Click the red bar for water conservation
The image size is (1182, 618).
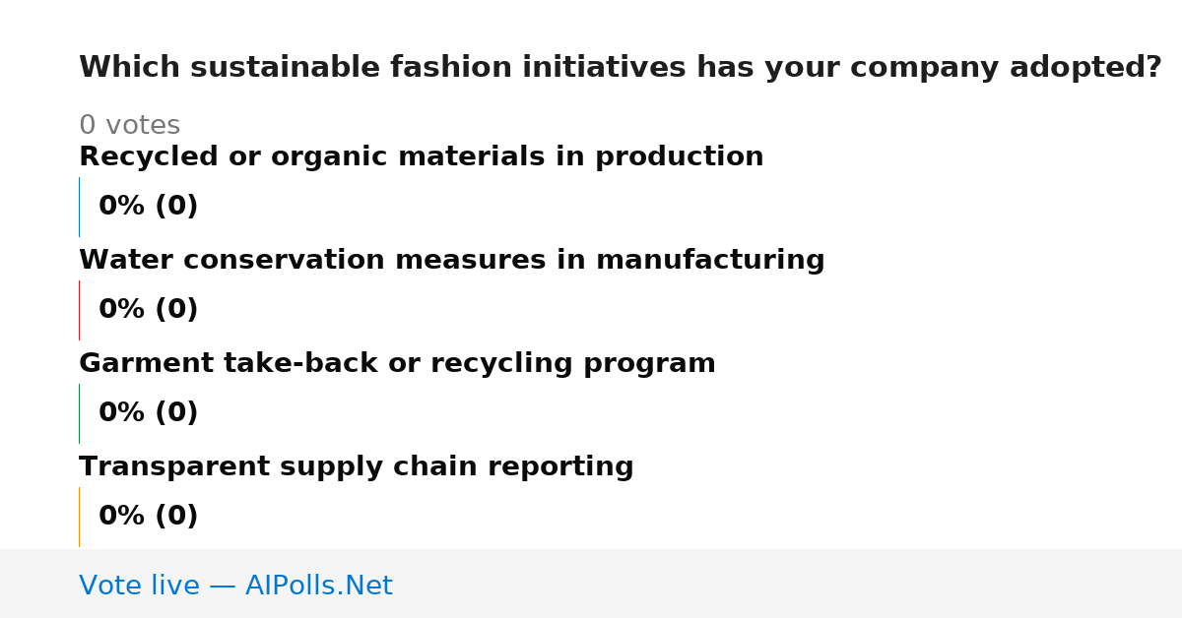pyautogui.click(x=79, y=310)
